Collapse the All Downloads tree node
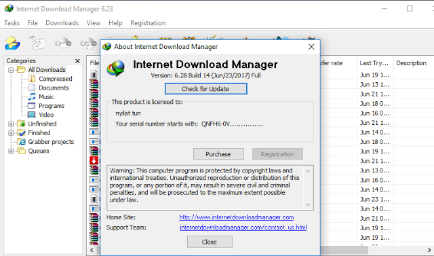 point(11,70)
